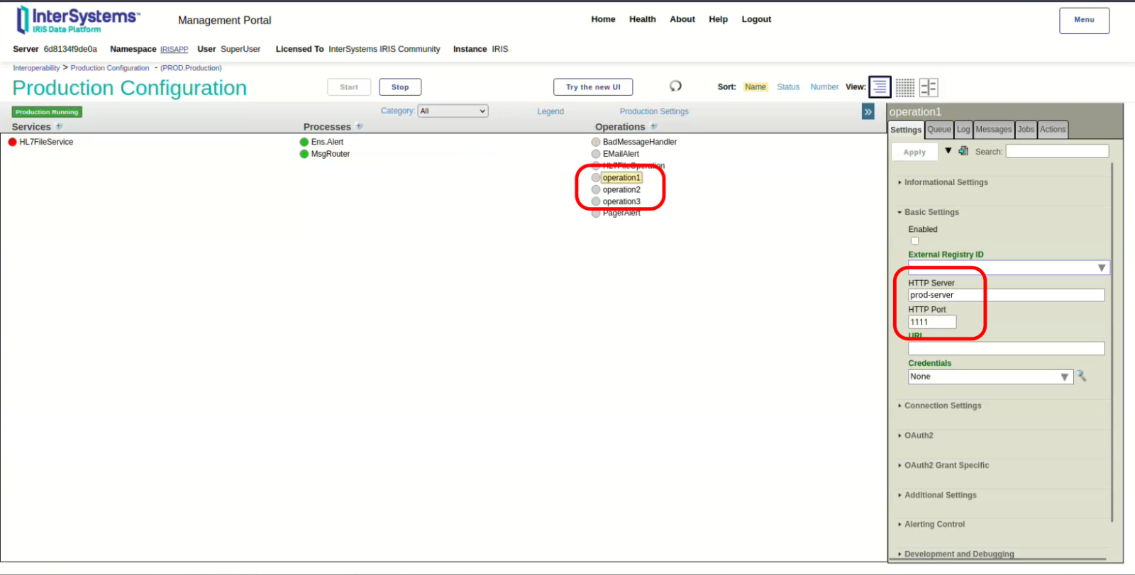Image resolution: width=1135 pixels, height=575 pixels.
Task: Switch to list view icon
Action: click(x=880, y=87)
